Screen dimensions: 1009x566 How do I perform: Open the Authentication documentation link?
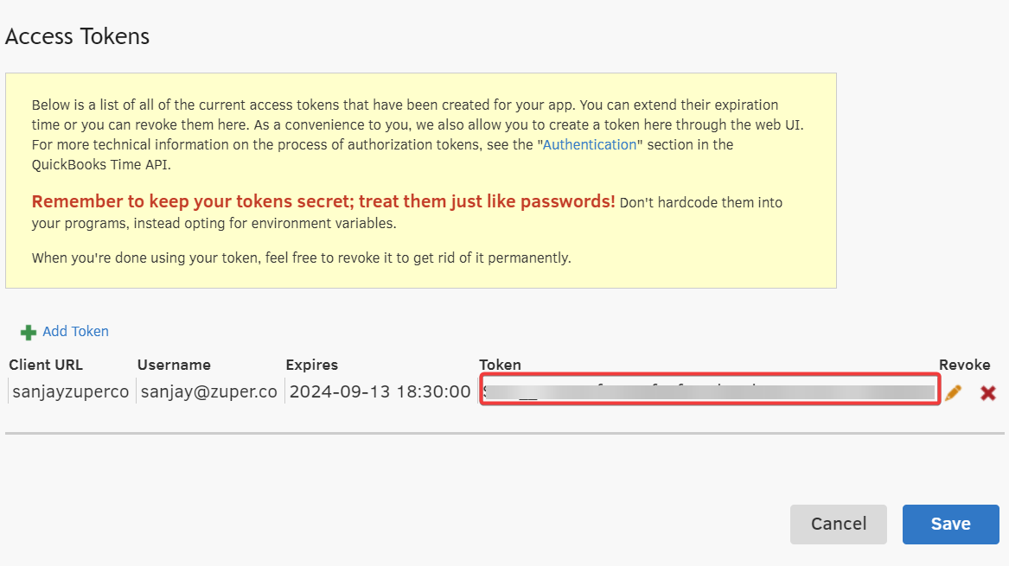(590, 145)
